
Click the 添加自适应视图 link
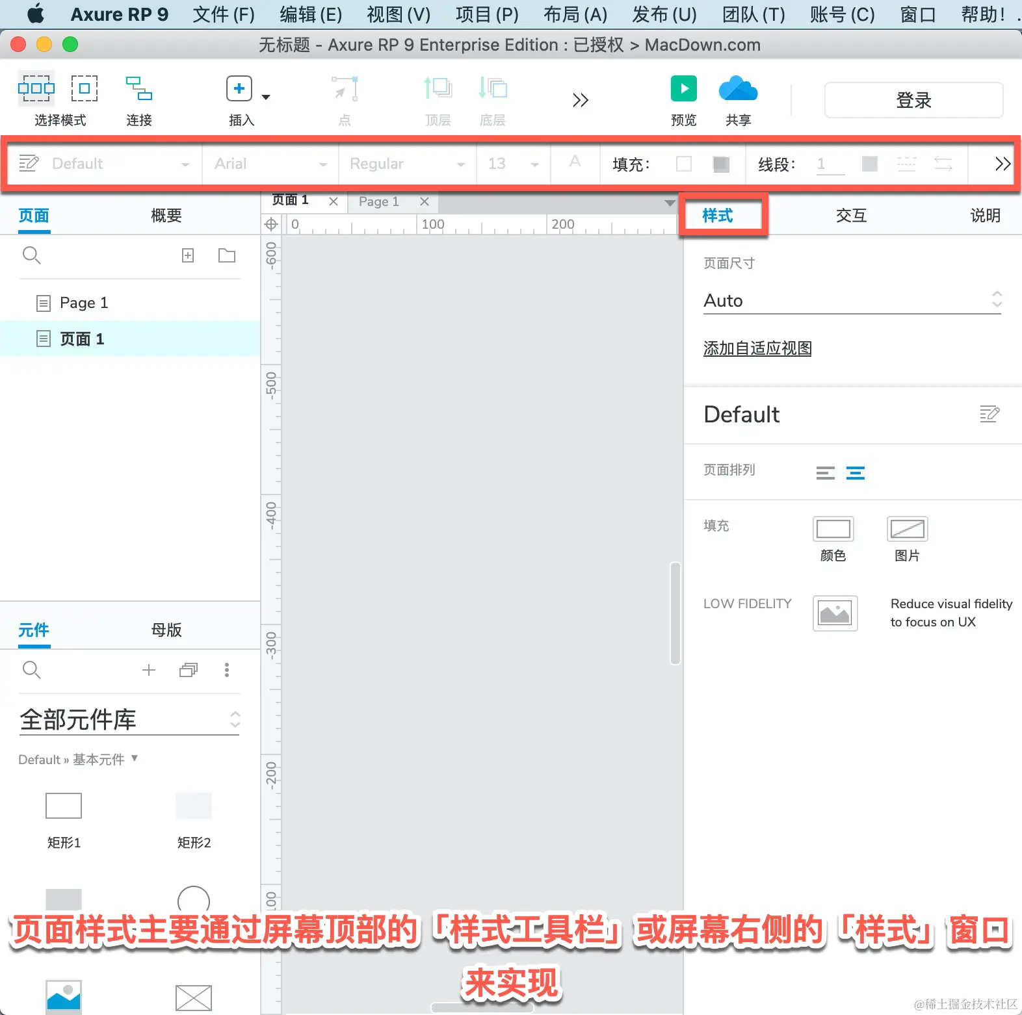[757, 348]
